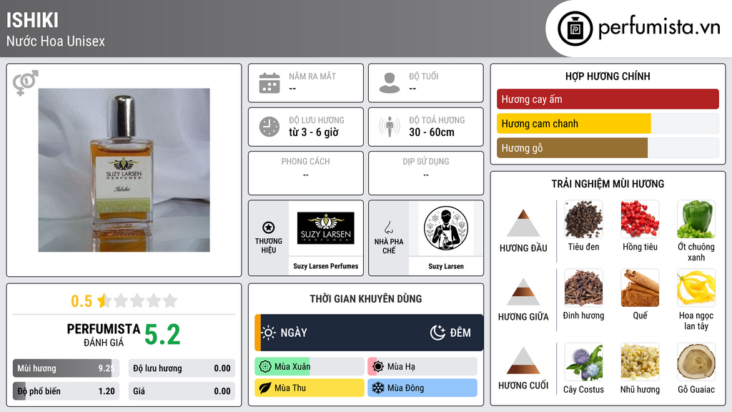The height and width of the screenshot is (412, 732).
Task: Click the perfumista.vn bottle logo icon
Action: coord(575,29)
